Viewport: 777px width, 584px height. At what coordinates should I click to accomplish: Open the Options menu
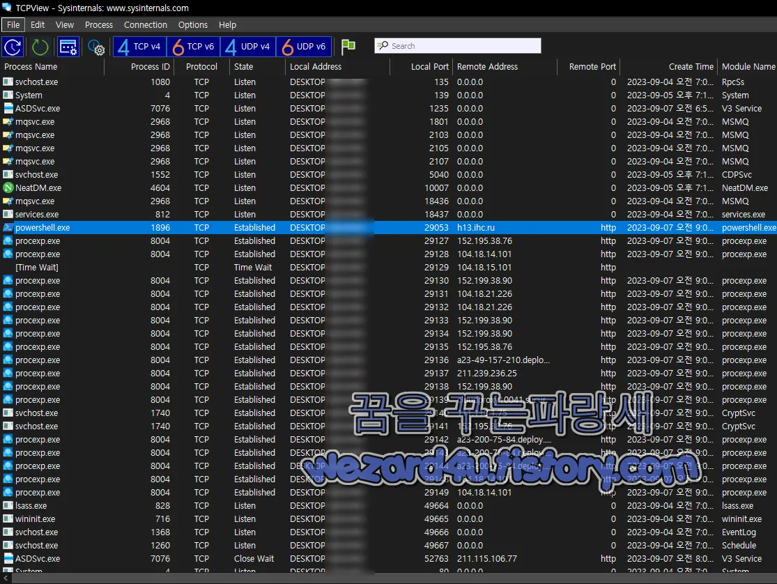[192, 24]
